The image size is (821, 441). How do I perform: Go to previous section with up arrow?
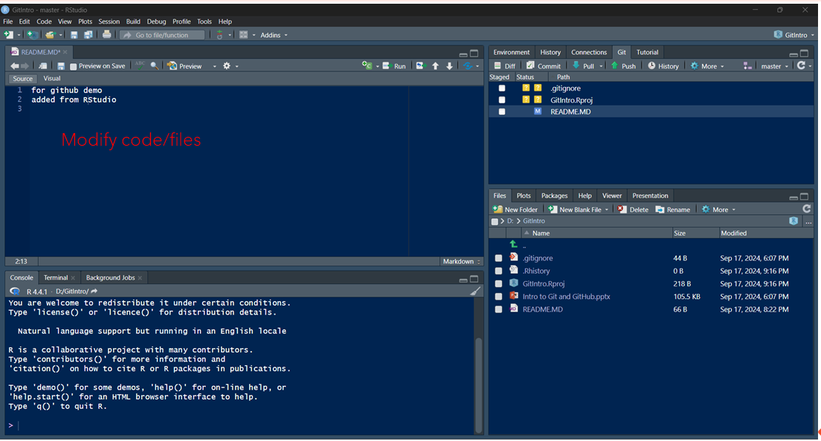pyautogui.click(x=436, y=66)
